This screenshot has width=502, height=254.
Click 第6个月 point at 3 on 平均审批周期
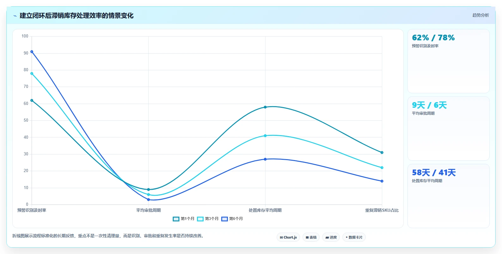pyautogui.click(x=148, y=199)
